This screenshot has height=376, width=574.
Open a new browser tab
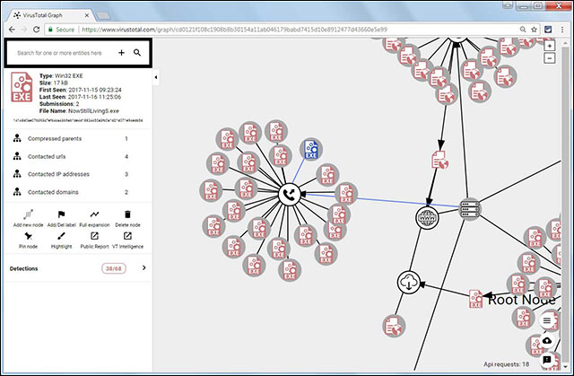(103, 16)
